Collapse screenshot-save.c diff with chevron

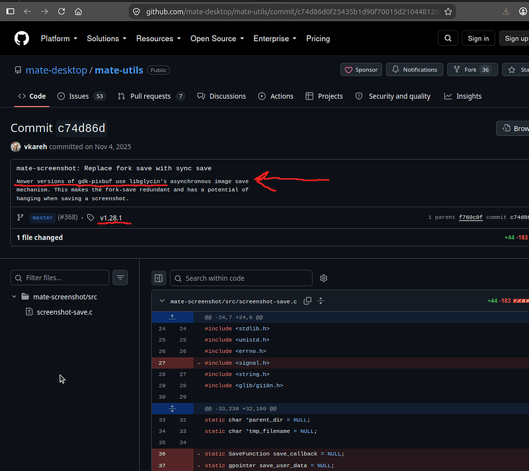pos(162,301)
